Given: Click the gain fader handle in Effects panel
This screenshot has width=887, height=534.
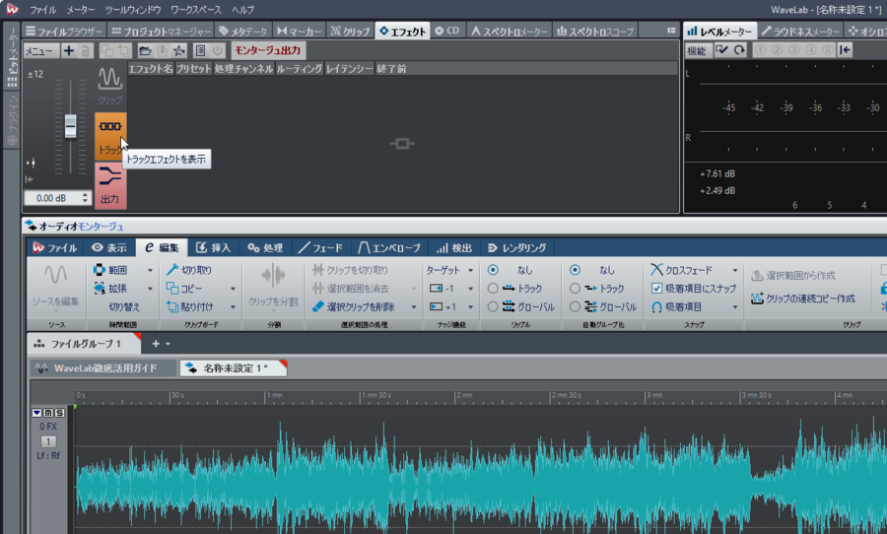Looking at the screenshot, I should coord(70,125).
